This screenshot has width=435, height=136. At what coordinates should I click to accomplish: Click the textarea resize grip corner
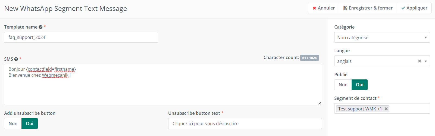pyautogui.click(x=320, y=103)
